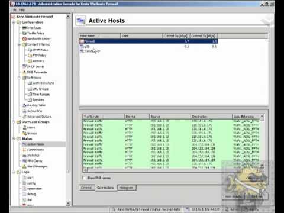Collapse the Content Filtering node

point(19,44)
